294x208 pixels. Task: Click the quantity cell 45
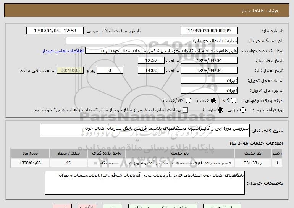click(68, 163)
